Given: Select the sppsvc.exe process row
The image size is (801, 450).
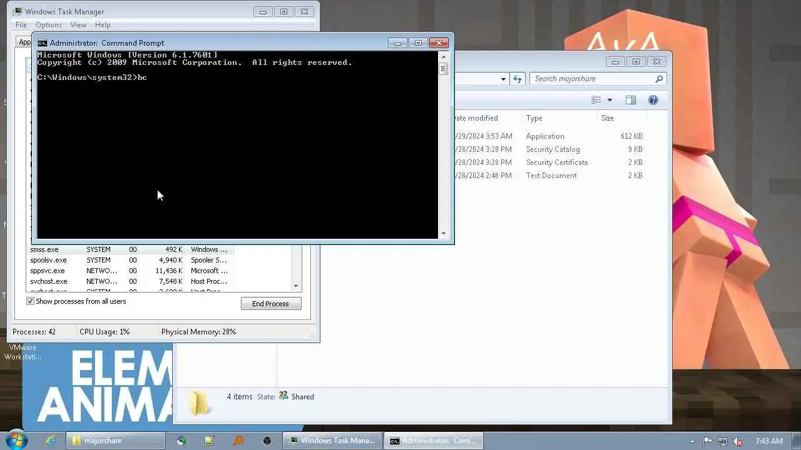Looking at the screenshot, I should coord(130,271).
